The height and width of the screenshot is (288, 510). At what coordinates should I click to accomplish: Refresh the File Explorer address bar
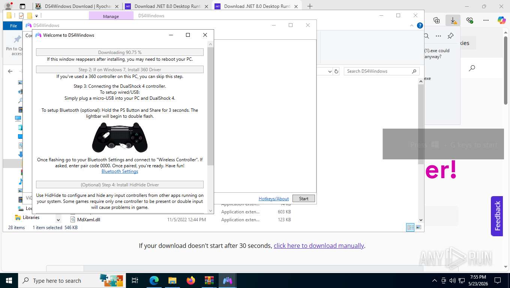click(336, 71)
